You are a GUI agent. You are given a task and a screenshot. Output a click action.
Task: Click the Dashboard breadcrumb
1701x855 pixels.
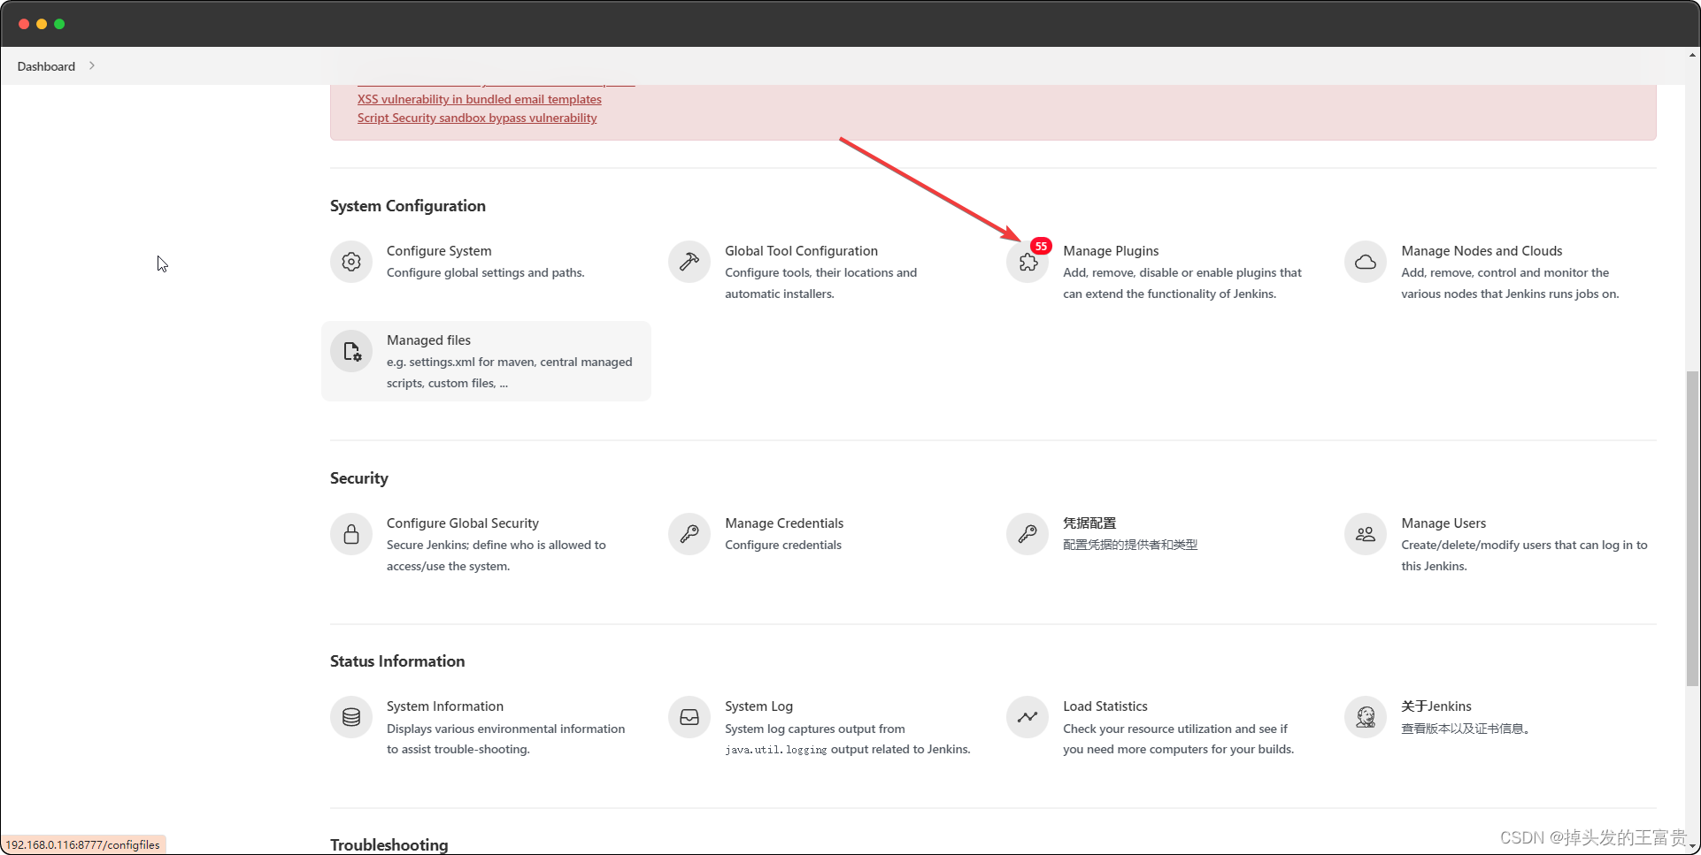[x=46, y=66]
